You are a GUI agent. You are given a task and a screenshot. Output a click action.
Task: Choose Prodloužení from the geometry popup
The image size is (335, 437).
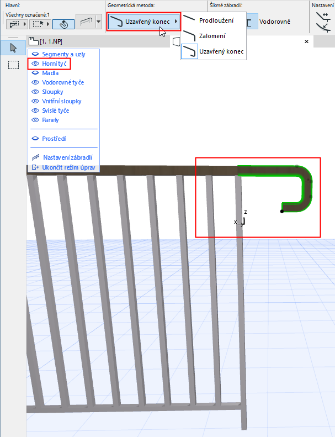point(214,20)
